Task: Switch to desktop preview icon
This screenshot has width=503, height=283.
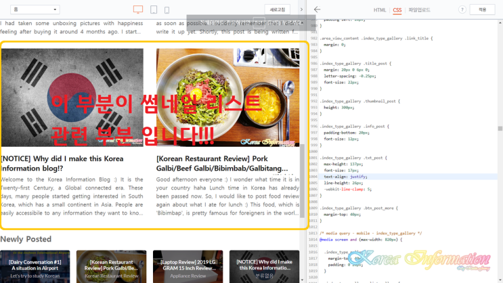Action: [138, 9]
